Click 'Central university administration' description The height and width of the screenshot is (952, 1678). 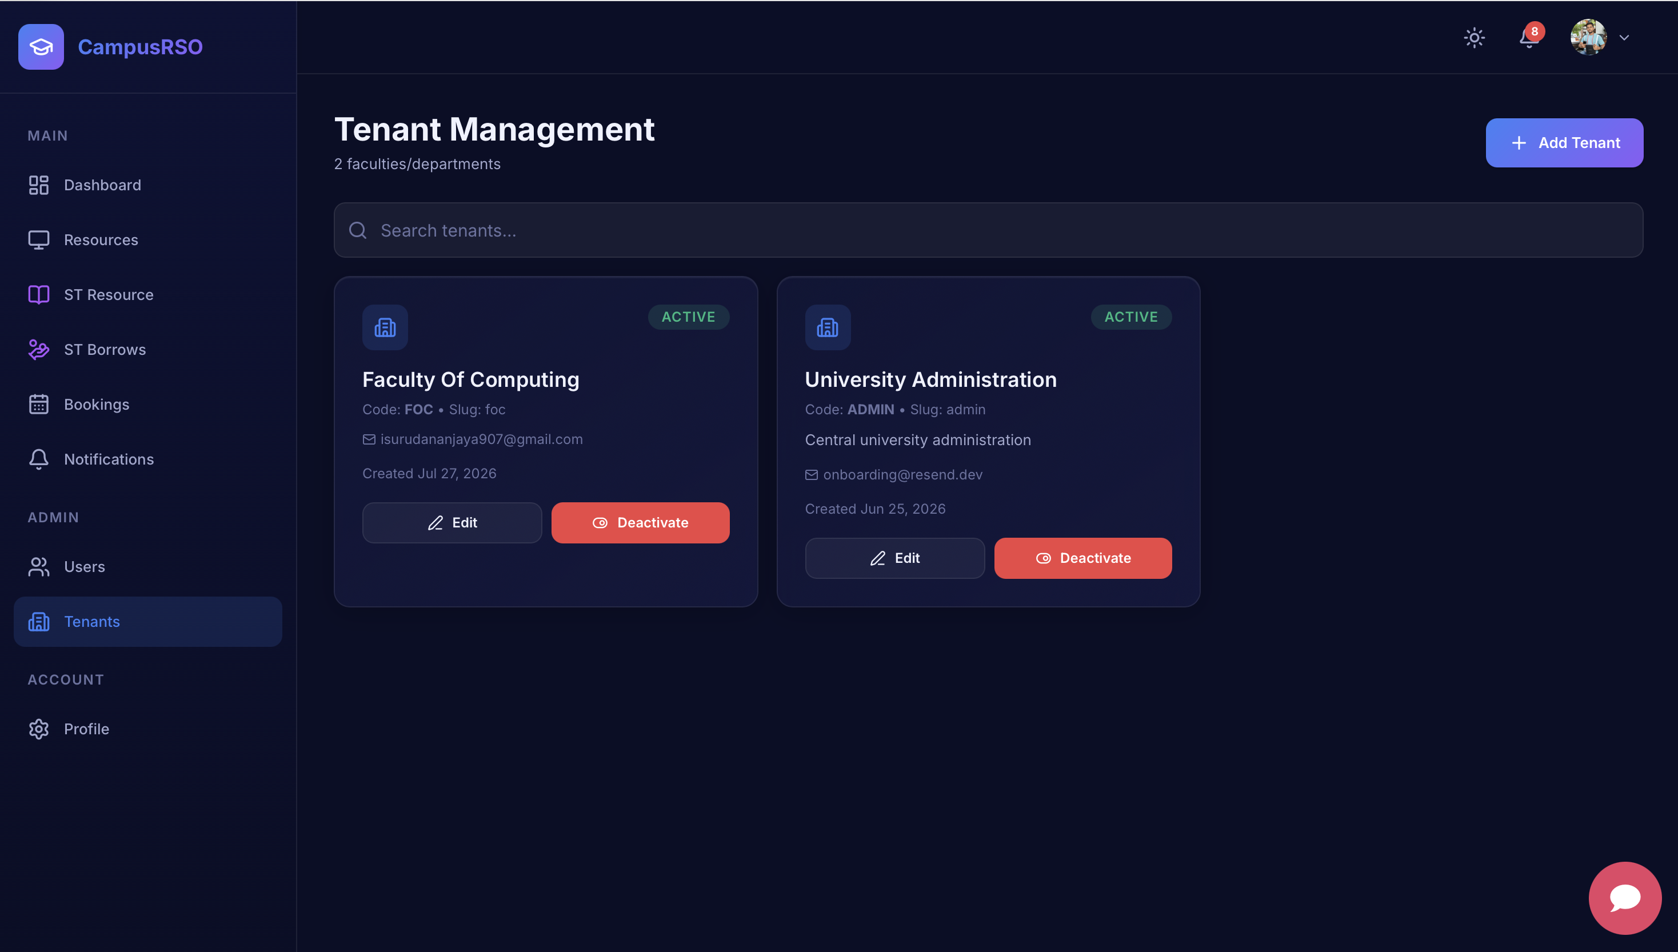tap(917, 440)
